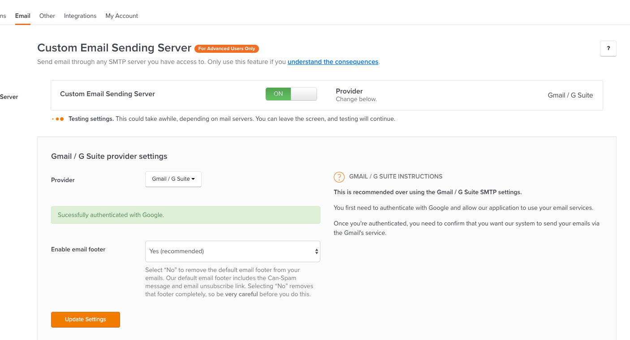
Task: Turn off the Custom Email Sending Server switch
Action: point(291,94)
